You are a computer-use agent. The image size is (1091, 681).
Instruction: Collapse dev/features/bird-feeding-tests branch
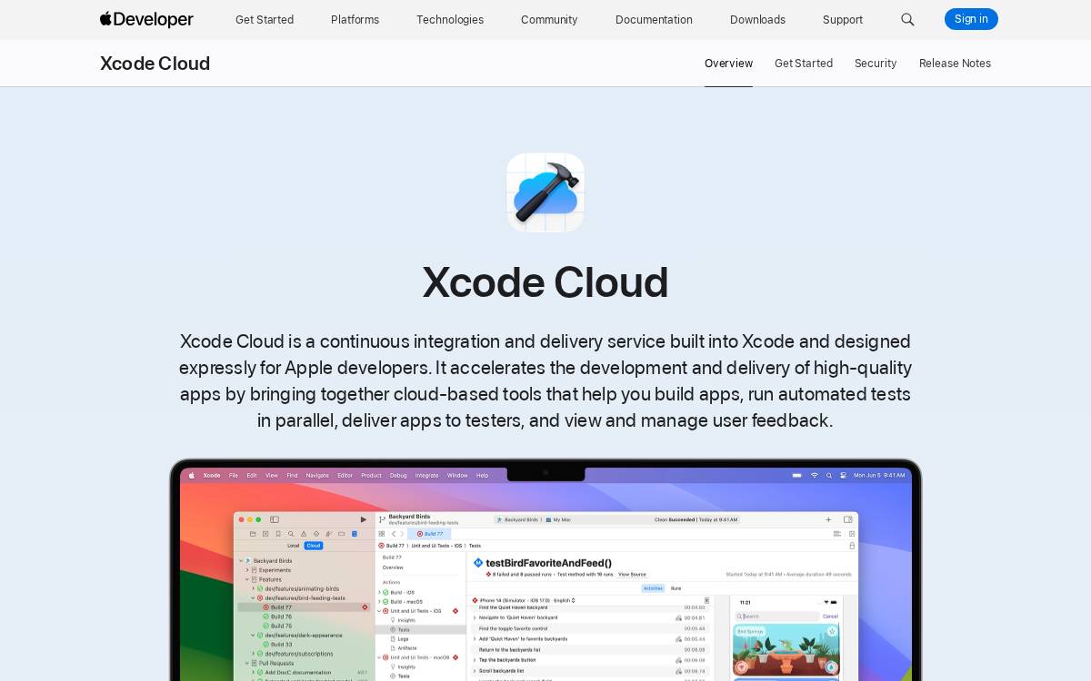click(x=254, y=598)
